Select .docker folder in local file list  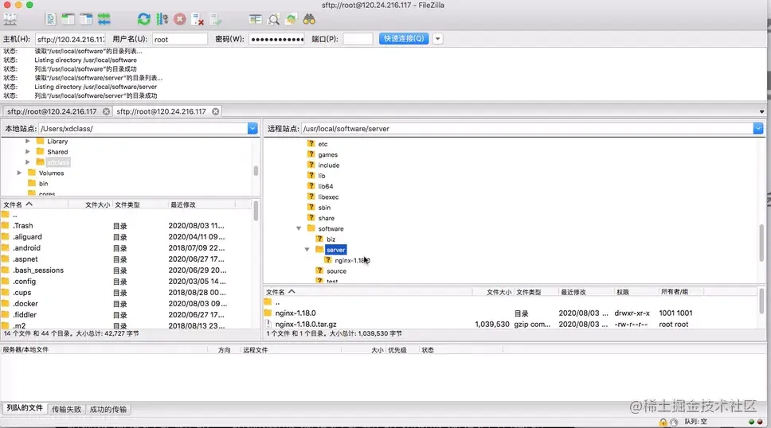(x=25, y=304)
